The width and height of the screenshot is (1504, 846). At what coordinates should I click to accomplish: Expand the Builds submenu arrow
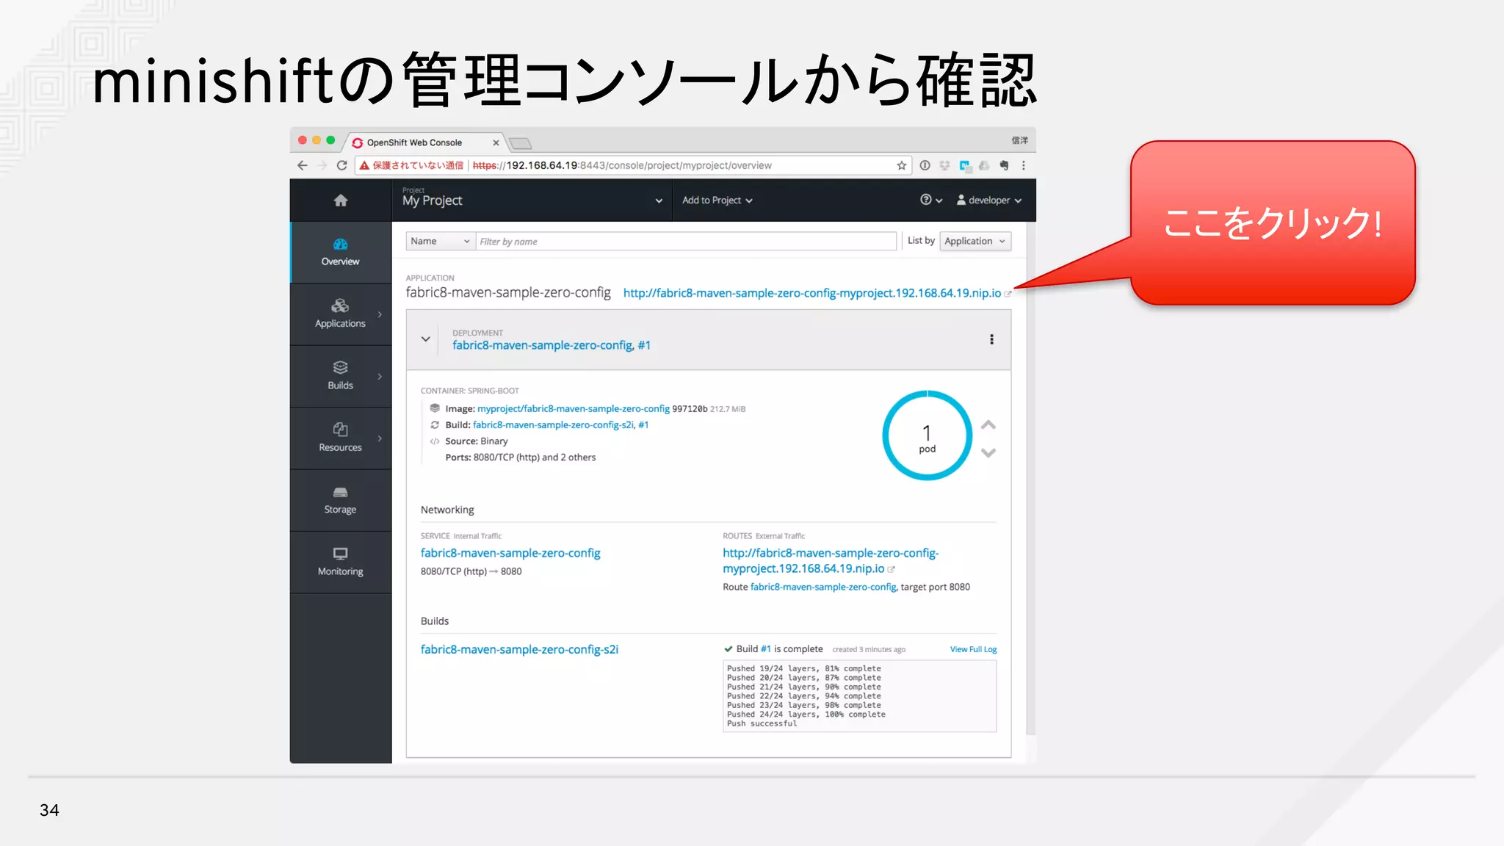[x=380, y=376]
